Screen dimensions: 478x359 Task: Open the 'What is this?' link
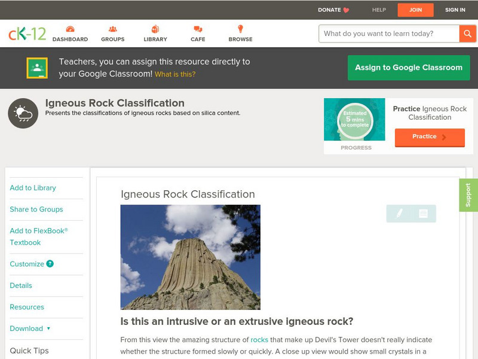[x=175, y=74]
